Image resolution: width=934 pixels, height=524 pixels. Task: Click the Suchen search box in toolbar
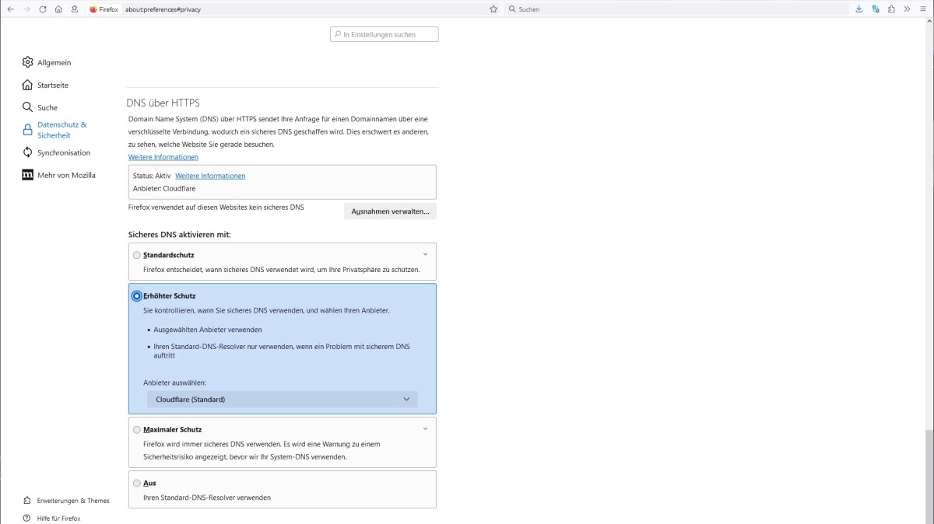[676, 9]
